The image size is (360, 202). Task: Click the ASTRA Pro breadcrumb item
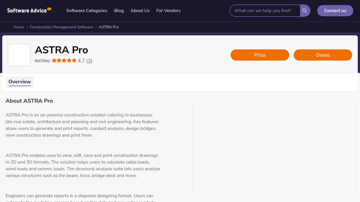(109, 27)
